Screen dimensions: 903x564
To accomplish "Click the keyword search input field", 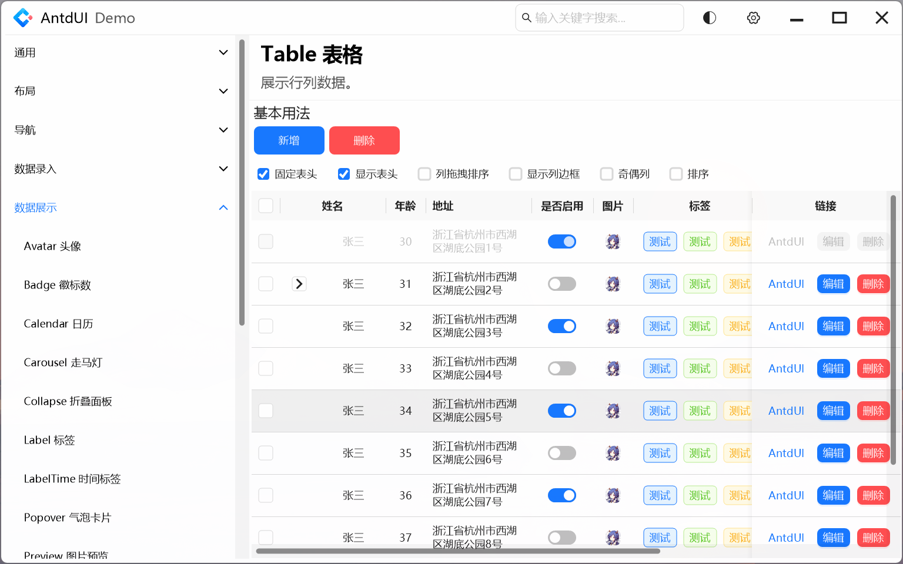I will (x=599, y=18).
